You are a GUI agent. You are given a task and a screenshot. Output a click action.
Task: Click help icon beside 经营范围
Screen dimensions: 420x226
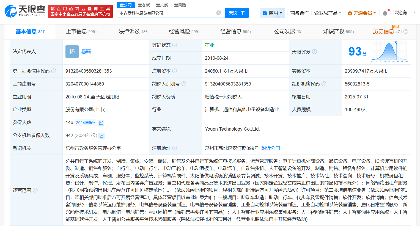point(35,190)
